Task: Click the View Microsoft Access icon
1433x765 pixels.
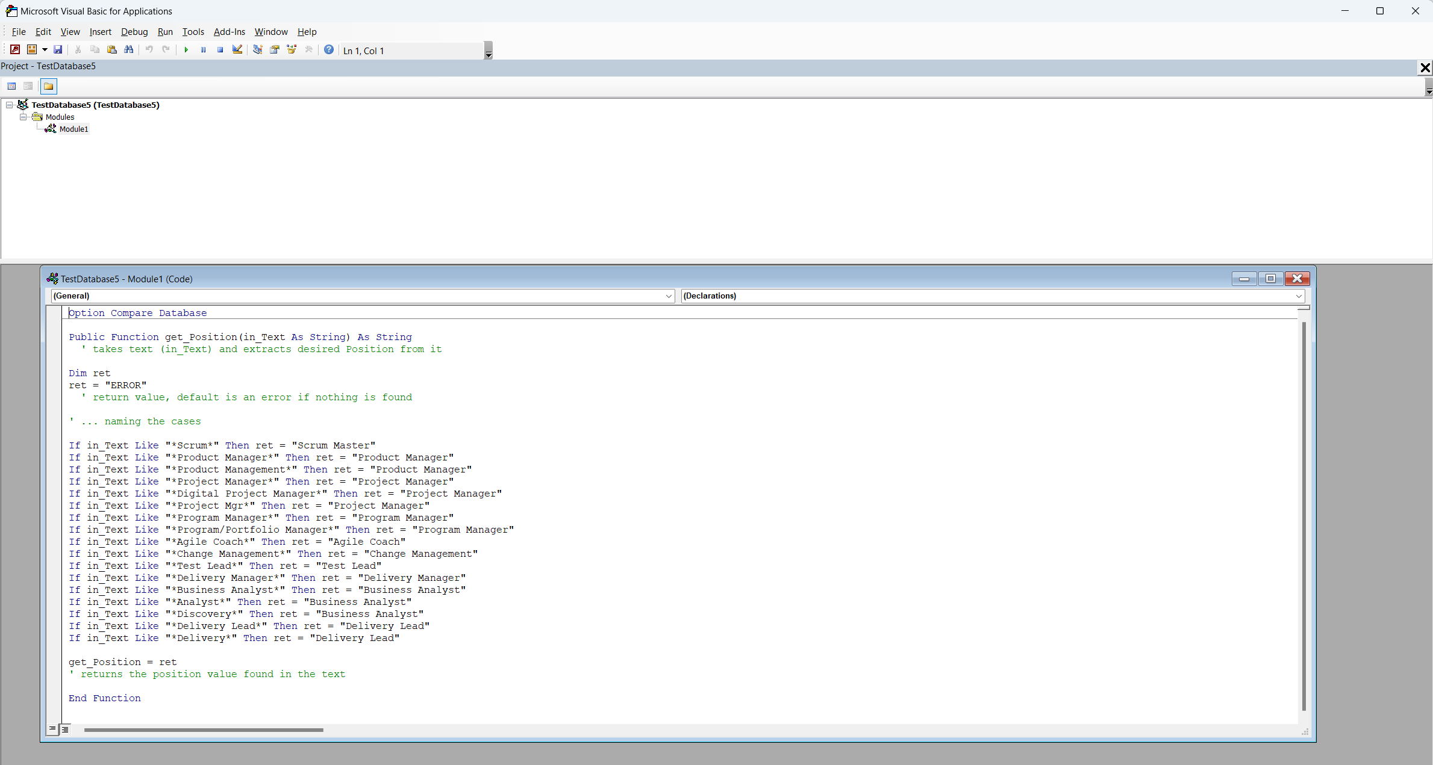Action: [x=15, y=50]
